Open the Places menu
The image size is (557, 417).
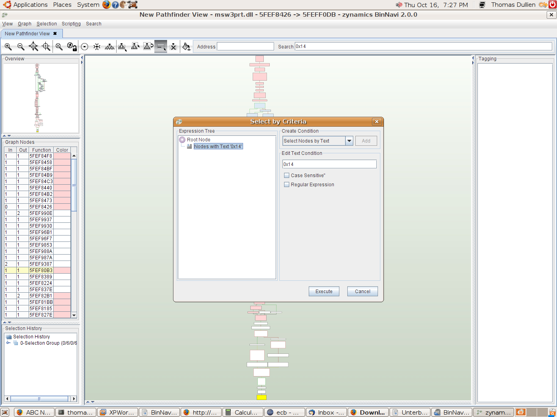point(62,5)
